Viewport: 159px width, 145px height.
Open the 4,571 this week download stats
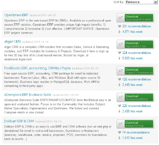(132, 32)
